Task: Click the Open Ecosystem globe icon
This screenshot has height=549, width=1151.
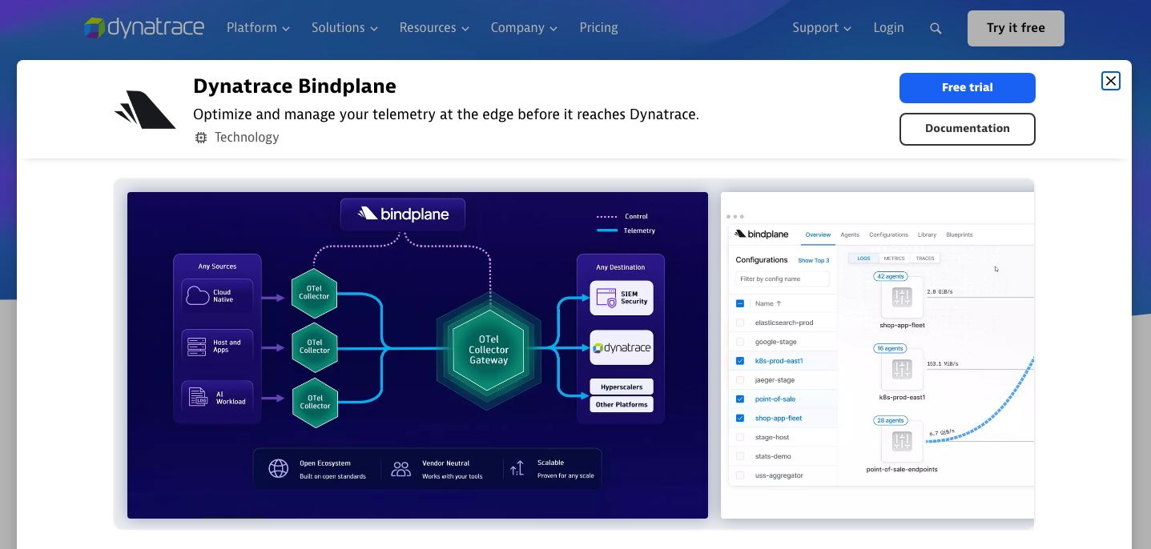Action: tap(278, 468)
